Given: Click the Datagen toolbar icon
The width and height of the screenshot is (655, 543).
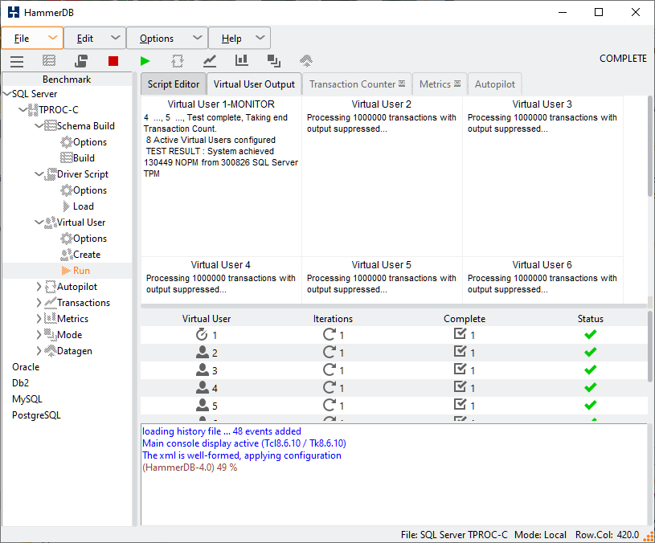Looking at the screenshot, I should tap(305, 61).
